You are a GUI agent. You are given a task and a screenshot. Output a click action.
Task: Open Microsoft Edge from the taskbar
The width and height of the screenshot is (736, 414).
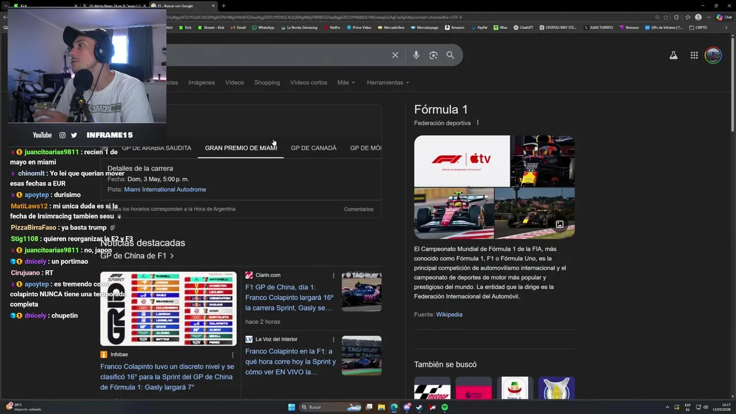(x=394, y=407)
